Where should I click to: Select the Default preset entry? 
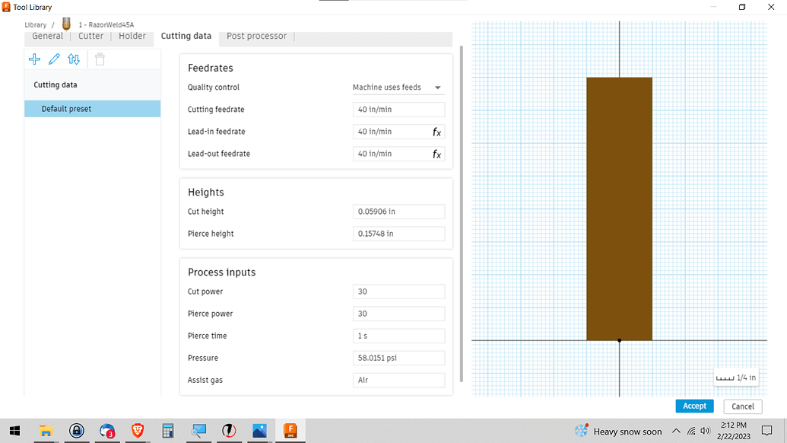pos(91,108)
